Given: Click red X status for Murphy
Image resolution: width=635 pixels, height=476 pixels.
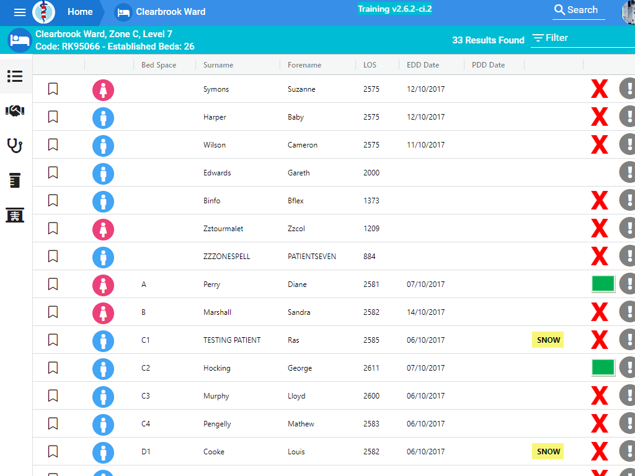Looking at the screenshot, I should tap(600, 395).
